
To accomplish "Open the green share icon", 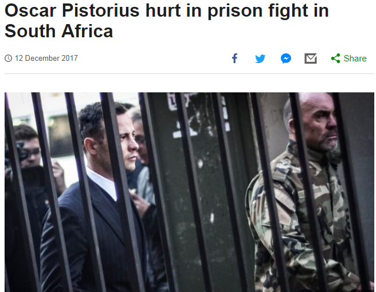I will 335,59.
